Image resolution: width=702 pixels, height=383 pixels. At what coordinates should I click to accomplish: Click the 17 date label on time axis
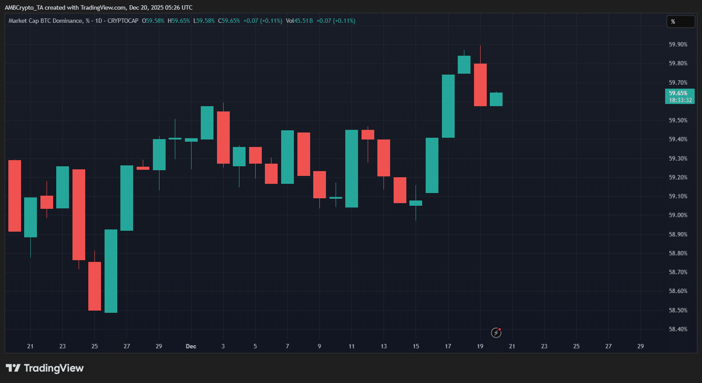[x=448, y=346]
